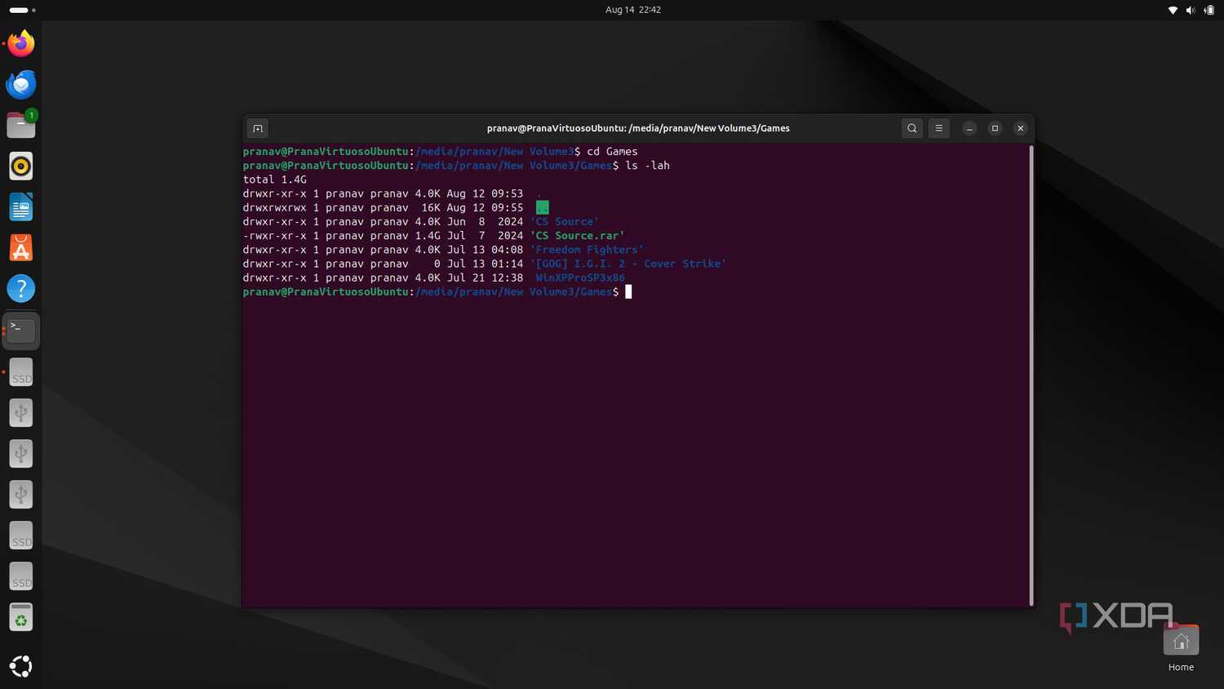Open LibreOffice Writer from the dock
Screen dimensions: 1224x689
pyautogui.click(x=21, y=207)
